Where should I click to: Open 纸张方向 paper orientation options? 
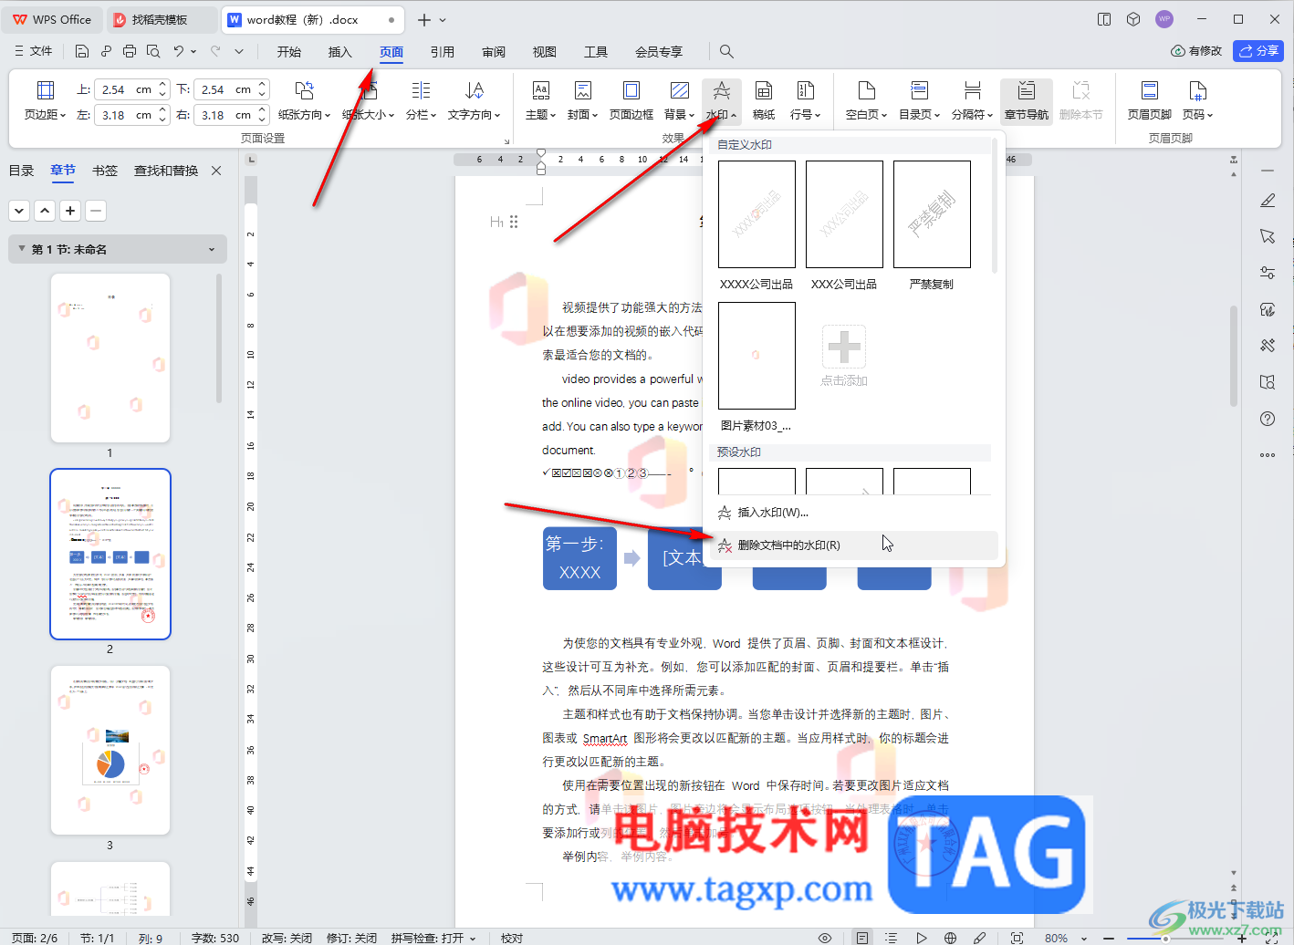tap(304, 100)
